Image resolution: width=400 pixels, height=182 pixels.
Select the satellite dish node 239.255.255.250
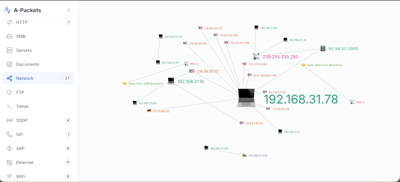point(256,56)
